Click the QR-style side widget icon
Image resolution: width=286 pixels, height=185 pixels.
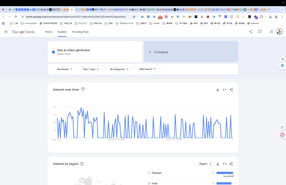tap(282, 127)
